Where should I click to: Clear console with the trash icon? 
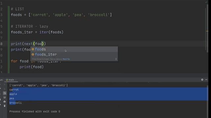[5, 106]
